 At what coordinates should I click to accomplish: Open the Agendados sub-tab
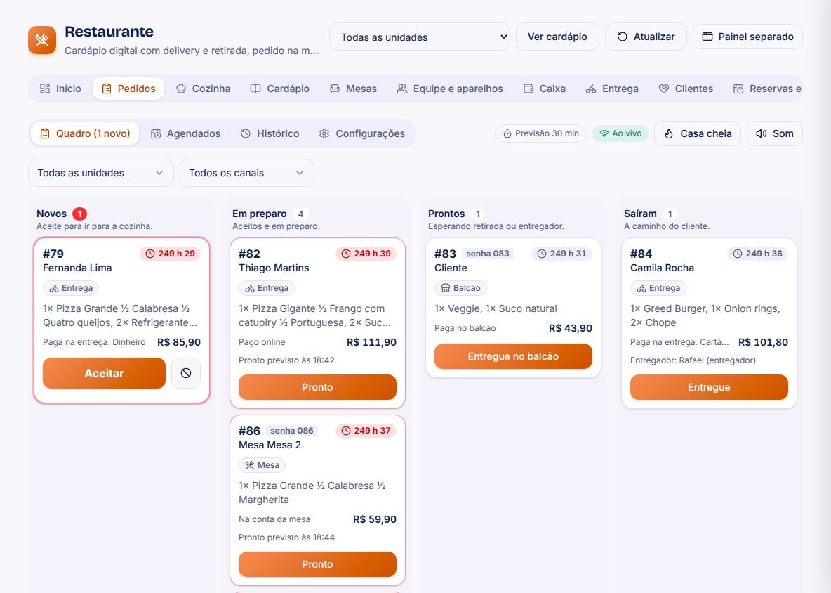(185, 133)
